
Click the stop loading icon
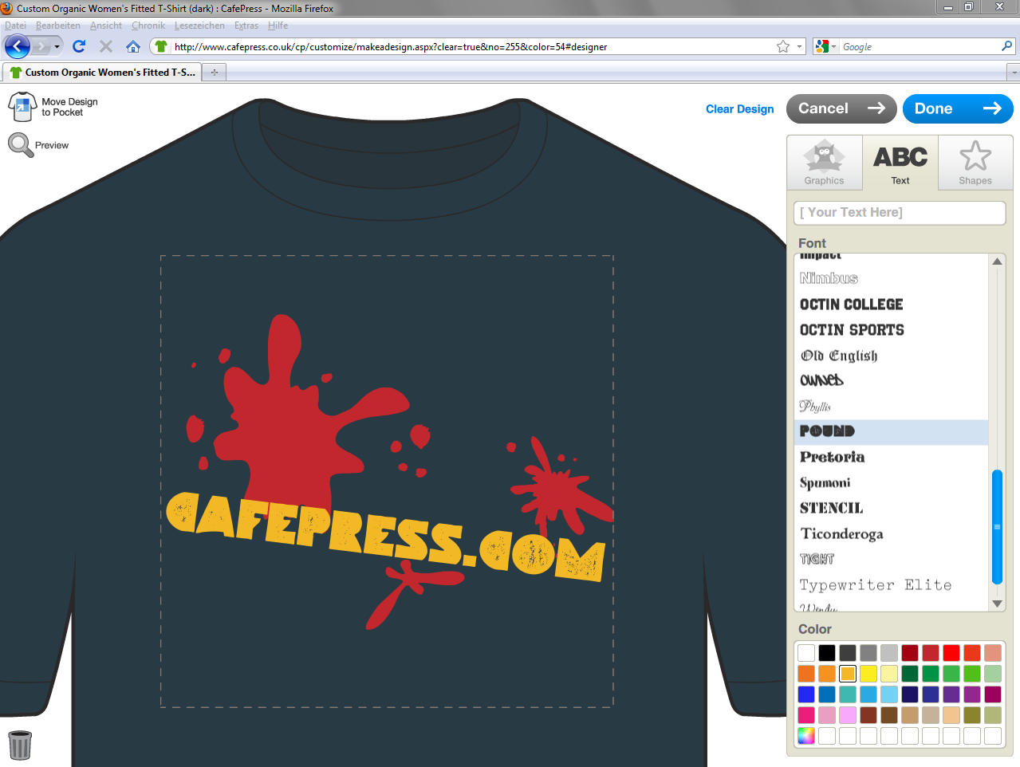click(105, 46)
